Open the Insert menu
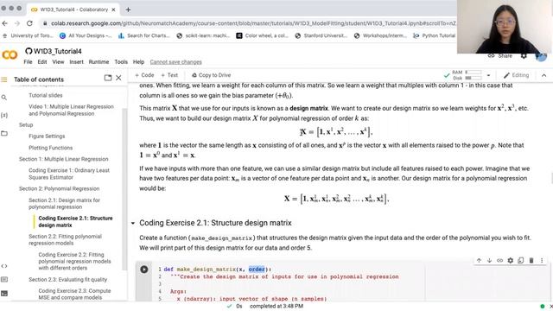The image size is (553, 311). [x=76, y=62]
